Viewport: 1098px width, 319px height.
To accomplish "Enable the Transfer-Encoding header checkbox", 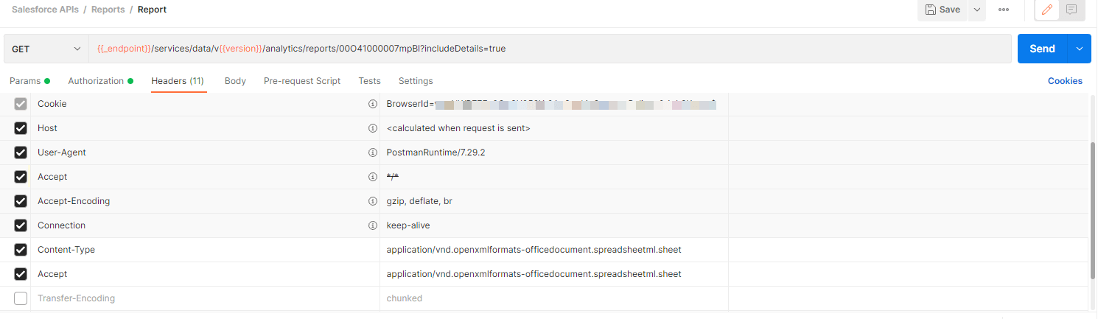I will coord(21,298).
